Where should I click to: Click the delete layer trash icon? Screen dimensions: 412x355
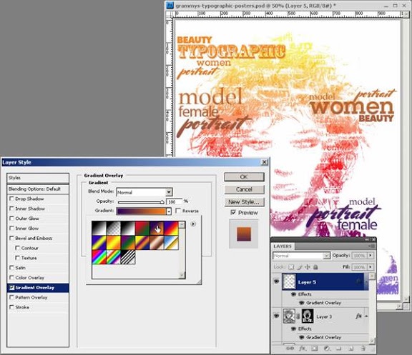pos(363,349)
